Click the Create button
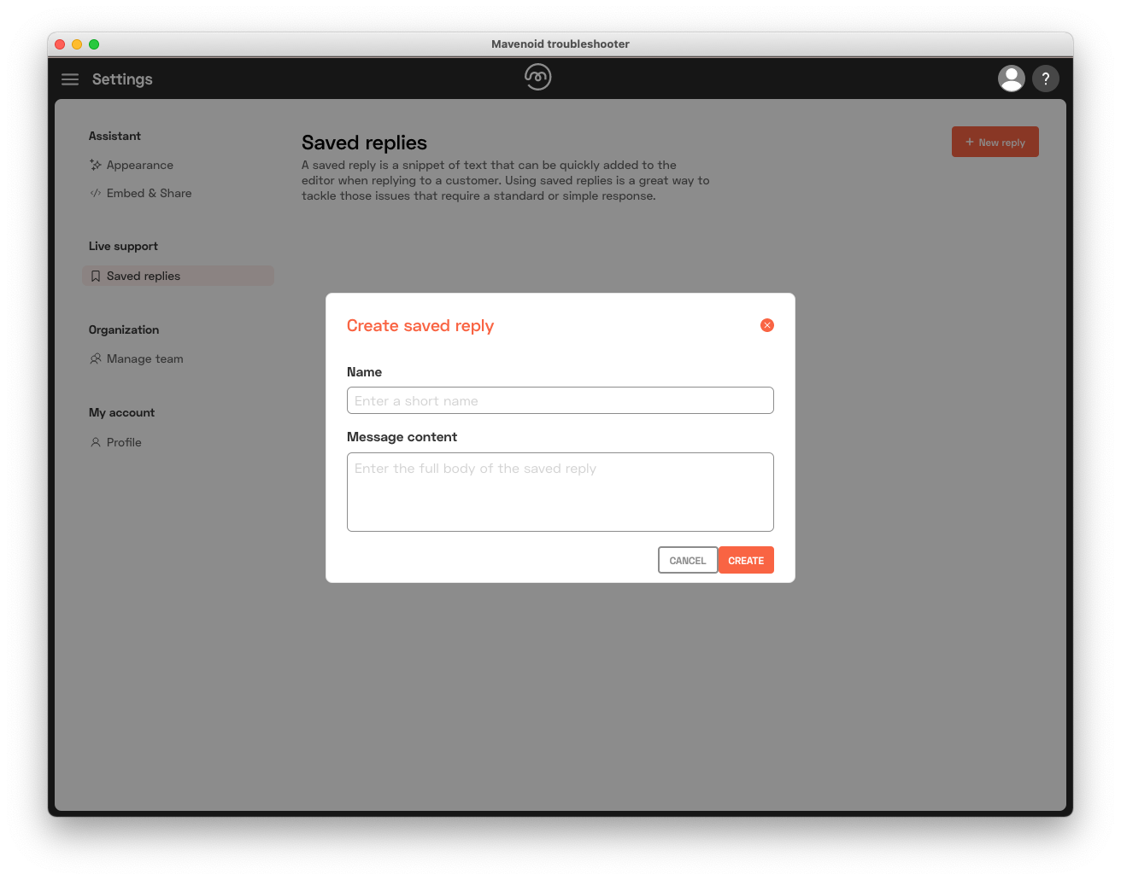The width and height of the screenshot is (1121, 880). pyautogui.click(x=746, y=560)
